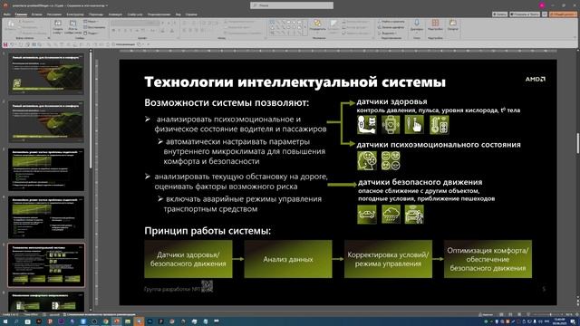
Task: Click the thumbnail panel scrollbar
Action: click(x=91, y=110)
